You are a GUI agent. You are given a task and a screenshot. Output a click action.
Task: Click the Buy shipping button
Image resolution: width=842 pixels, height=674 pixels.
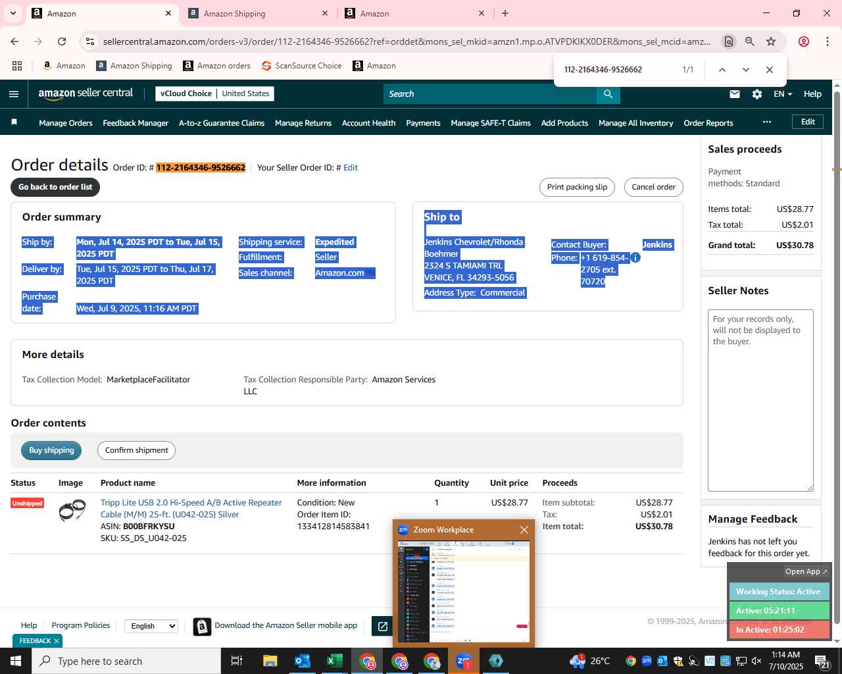coord(51,450)
